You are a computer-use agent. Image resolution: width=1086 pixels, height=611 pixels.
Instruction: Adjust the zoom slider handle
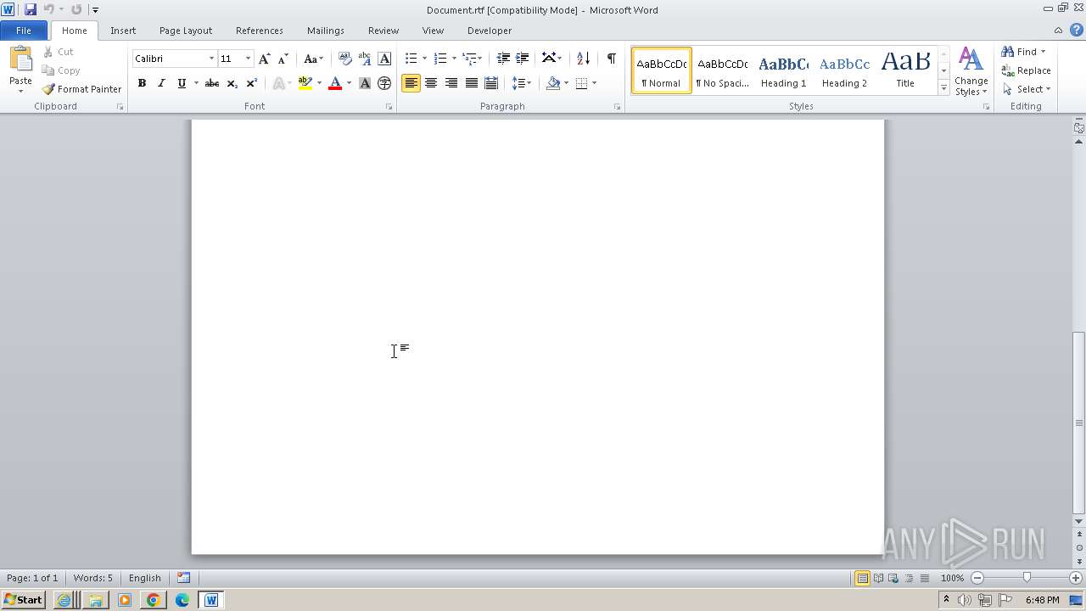[x=1027, y=578]
